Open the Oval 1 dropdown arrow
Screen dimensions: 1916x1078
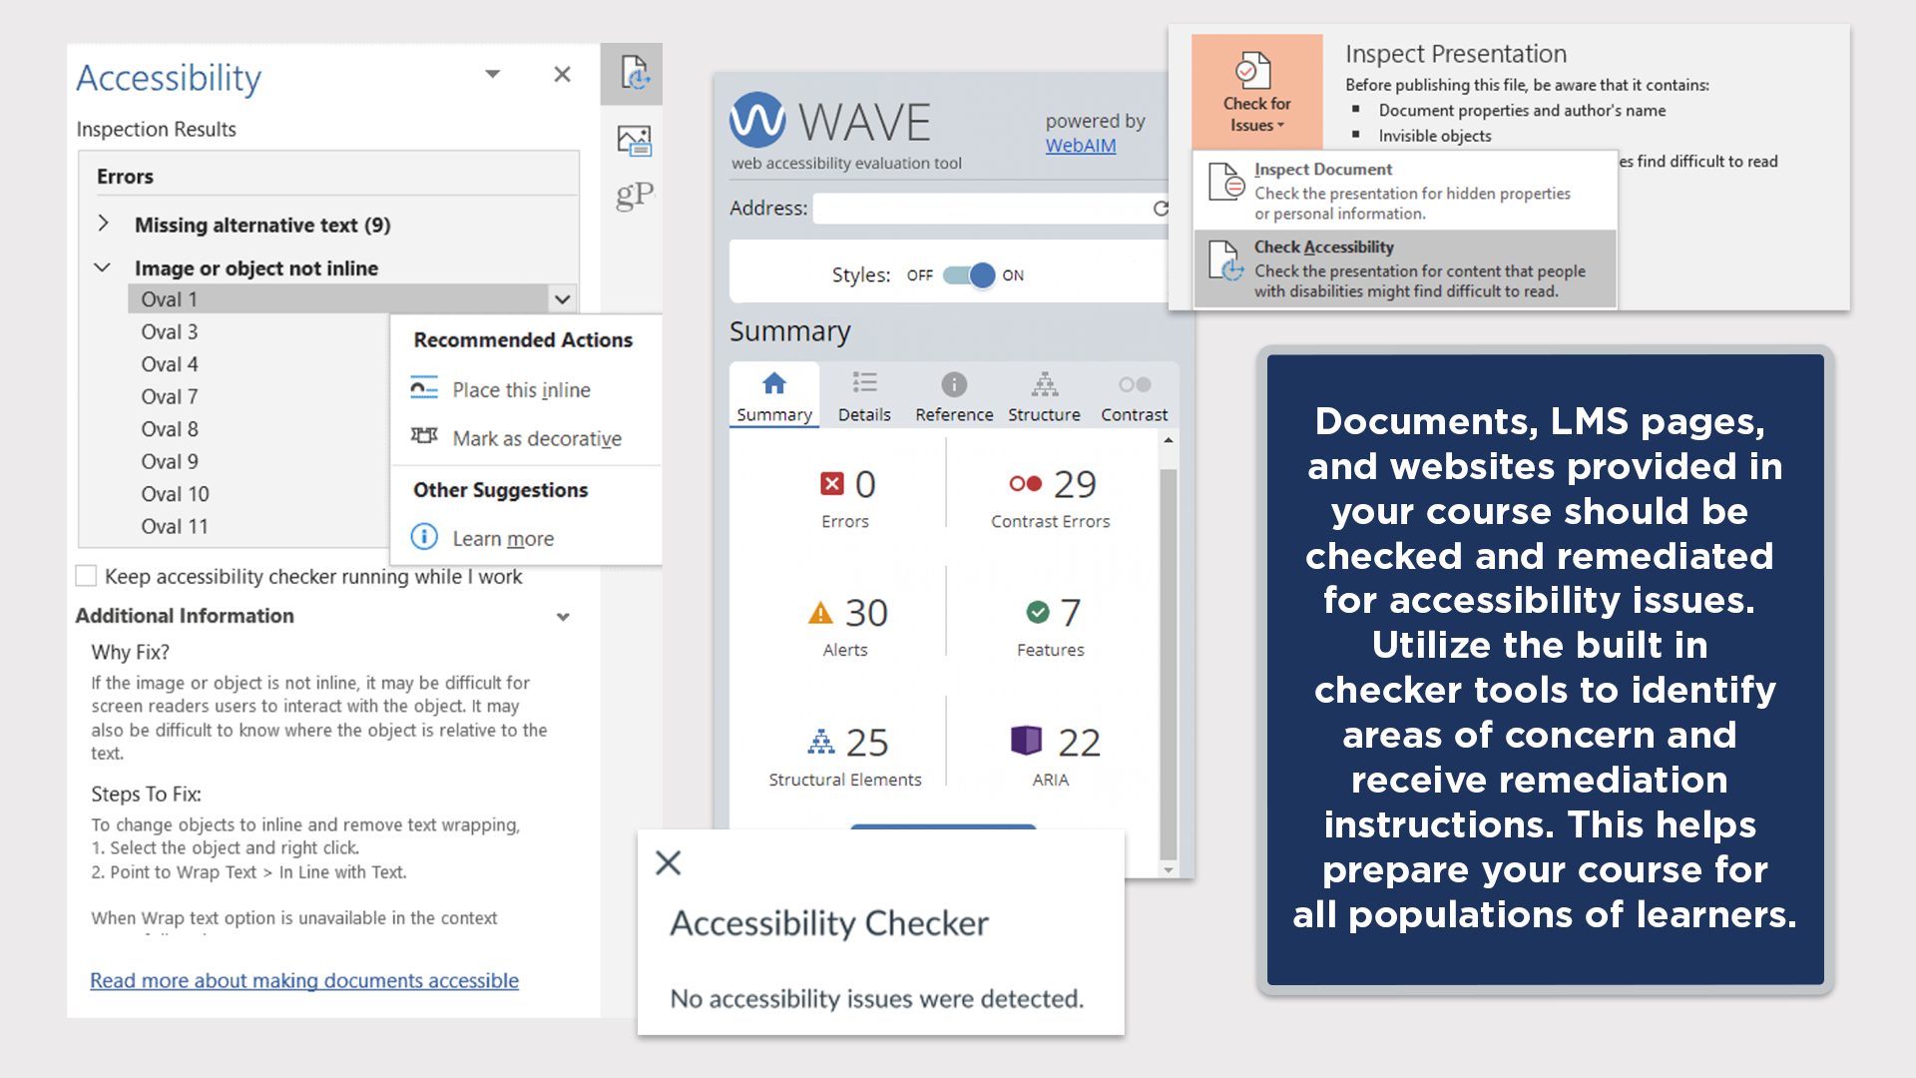point(563,299)
